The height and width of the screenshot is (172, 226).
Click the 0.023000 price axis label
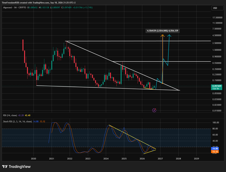(217, 105)
